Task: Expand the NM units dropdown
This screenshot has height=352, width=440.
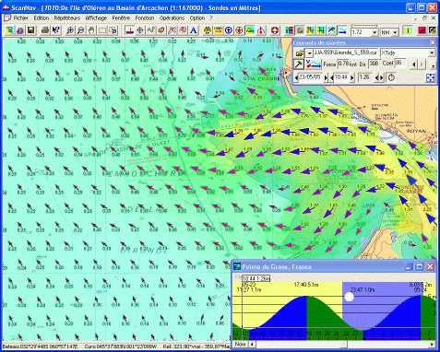Action: coord(395,32)
